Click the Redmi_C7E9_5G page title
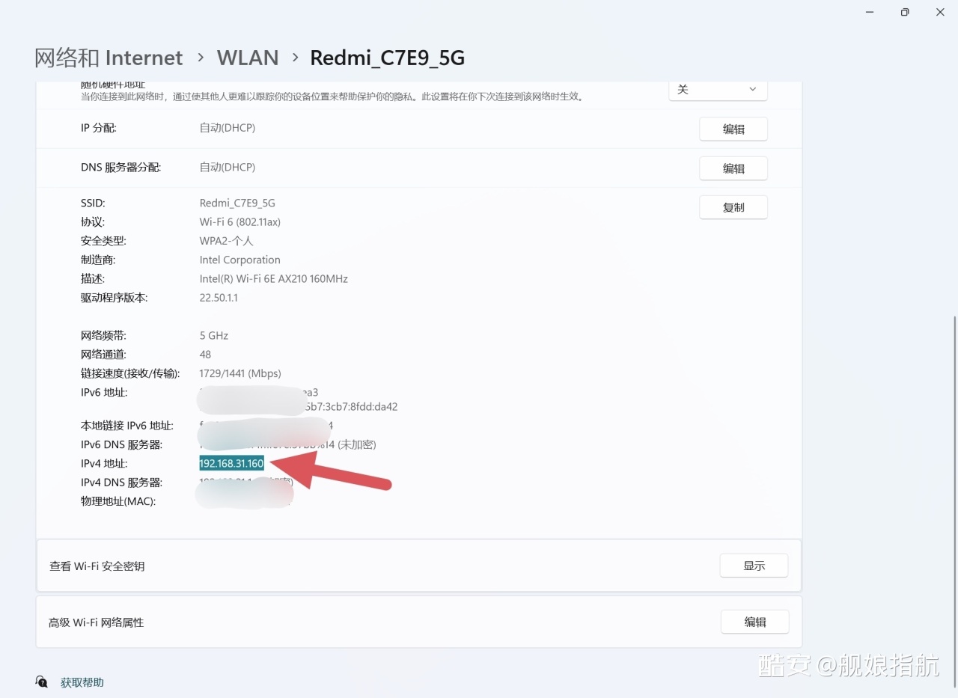The width and height of the screenshot is (958, 698). point(387,58)
